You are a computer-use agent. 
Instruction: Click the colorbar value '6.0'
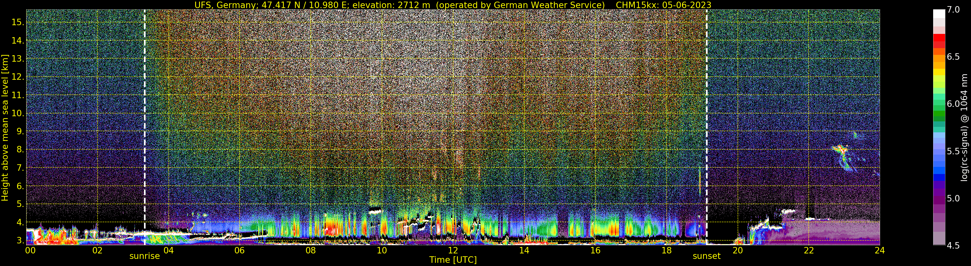click(953, 104)
